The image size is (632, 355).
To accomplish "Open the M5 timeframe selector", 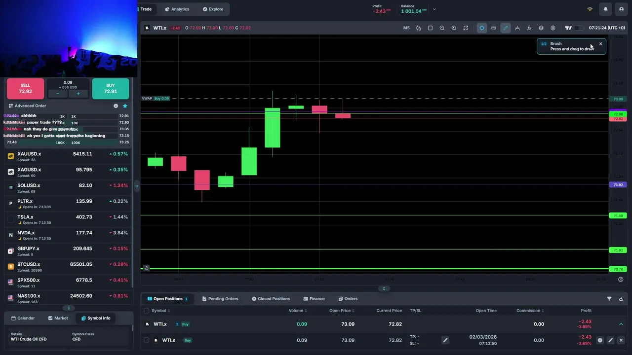I will (x=406, y=28).
